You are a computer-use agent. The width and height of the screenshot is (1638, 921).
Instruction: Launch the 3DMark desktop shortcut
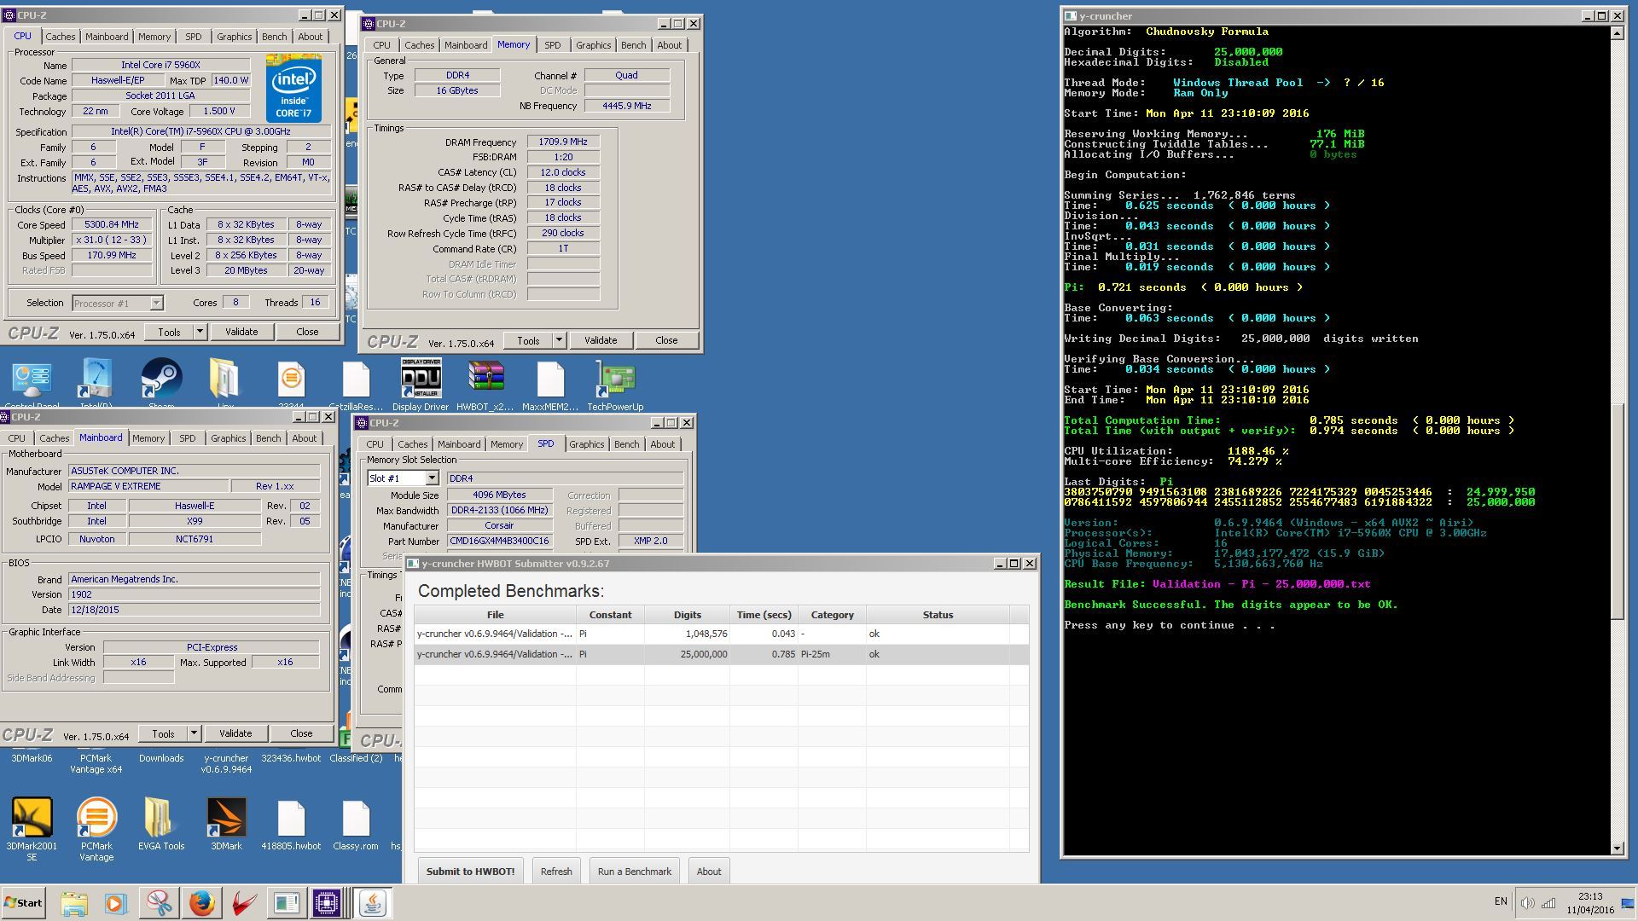(x=226, y=824)
